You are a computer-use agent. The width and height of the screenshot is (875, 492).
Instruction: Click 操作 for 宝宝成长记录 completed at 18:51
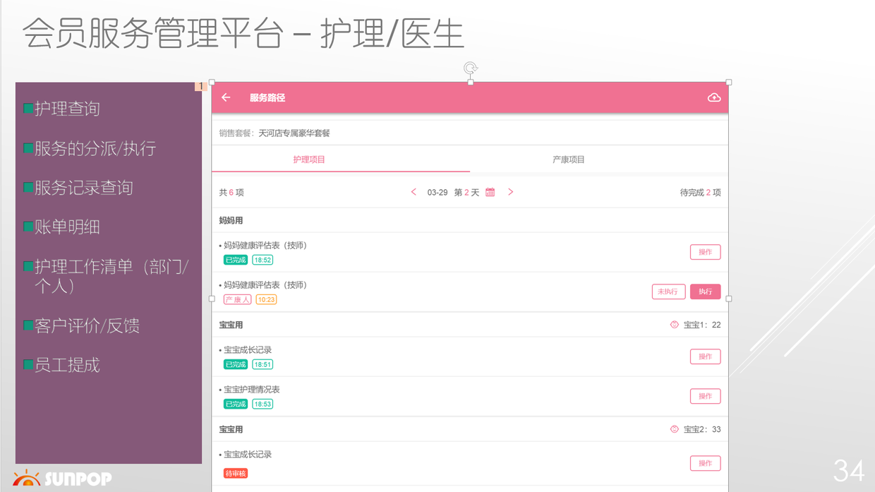(705, 356)
